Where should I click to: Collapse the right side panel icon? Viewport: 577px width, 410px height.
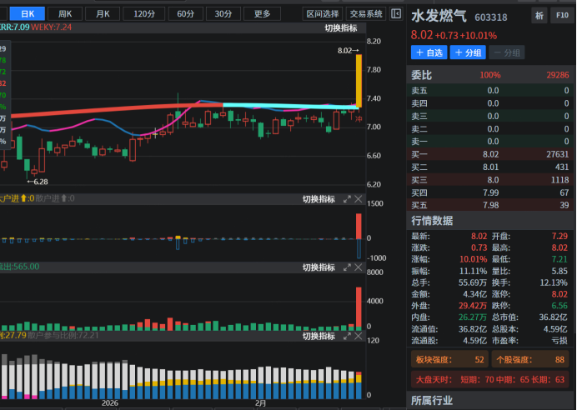pos(396,13)
